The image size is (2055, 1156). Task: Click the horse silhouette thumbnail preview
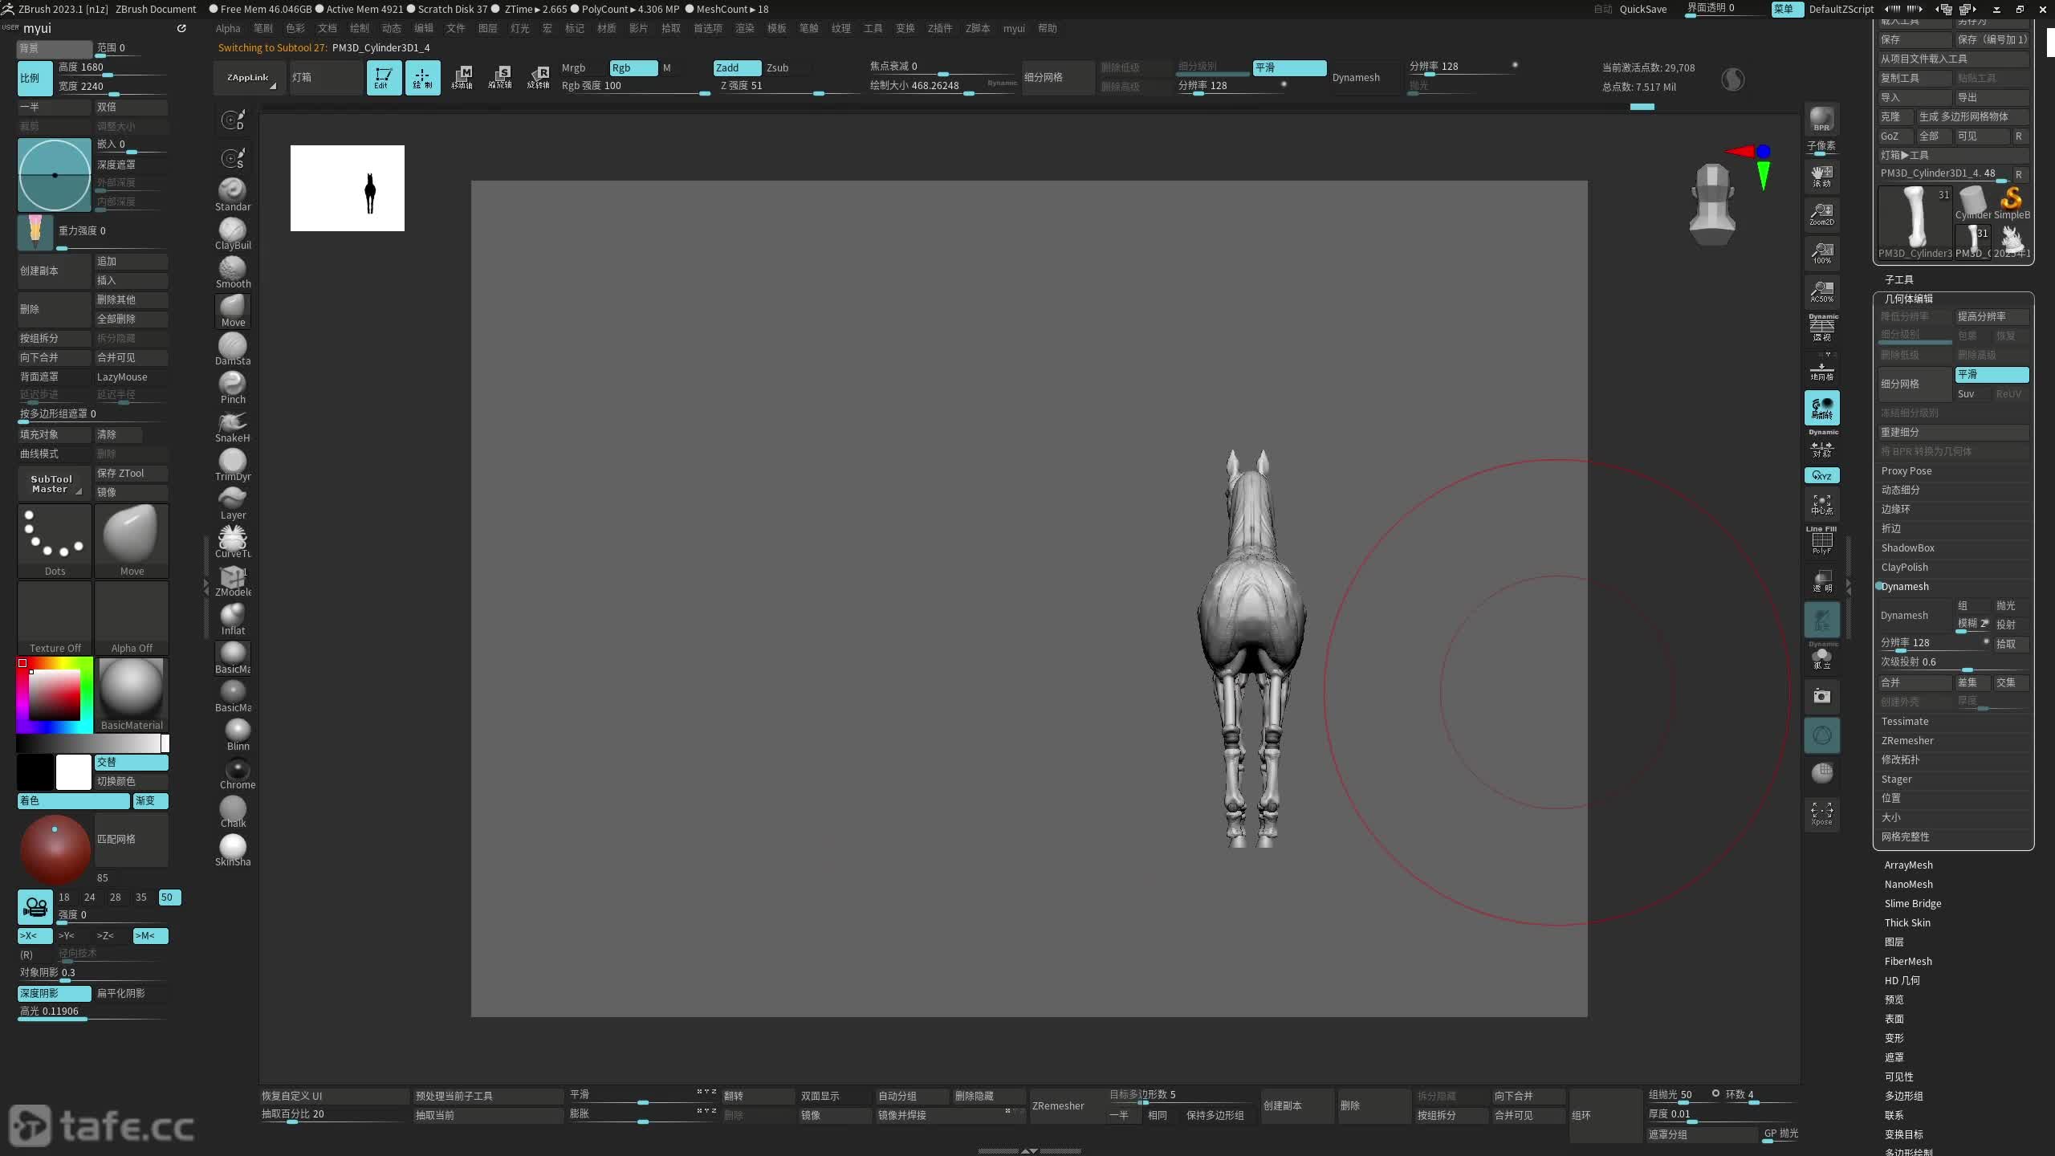347,188
